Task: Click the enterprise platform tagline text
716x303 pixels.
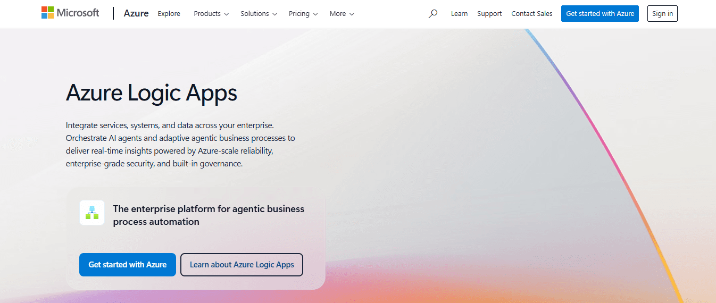Action: tap(209, 215)
